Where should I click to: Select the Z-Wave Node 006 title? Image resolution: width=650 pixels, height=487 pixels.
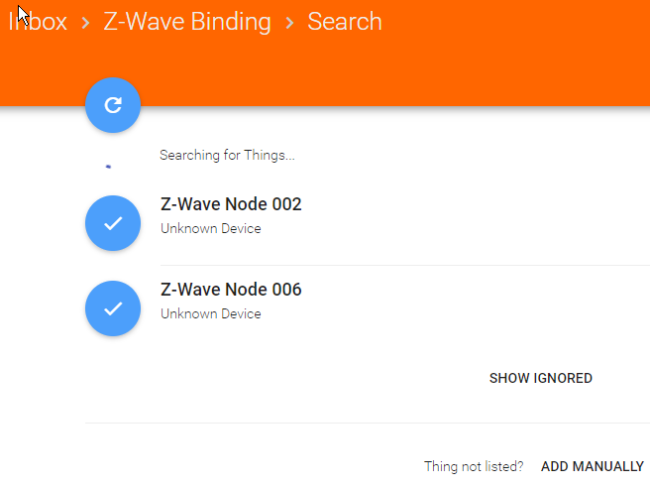coord(231,290)
